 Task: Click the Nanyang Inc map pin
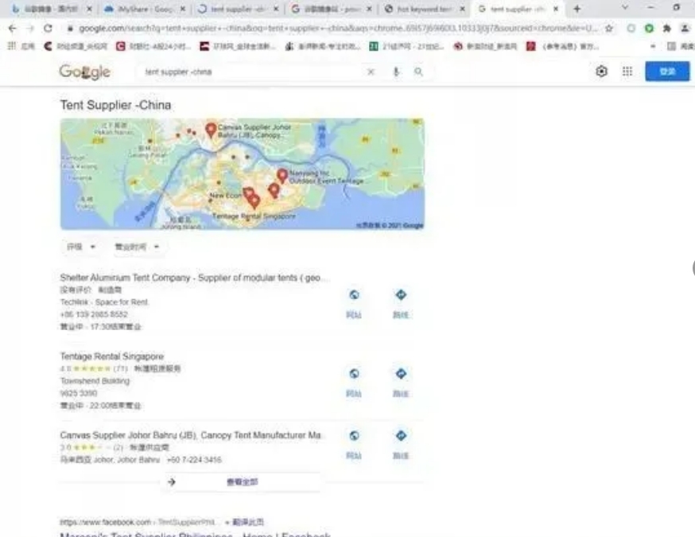[282, 176]
